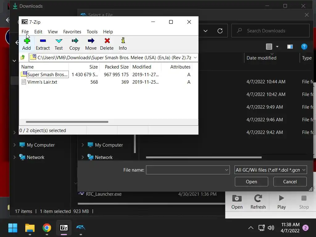The width and height of the screenshot is (316, 237).
Task: Click the Open button in file dialog
Action: 251,181
